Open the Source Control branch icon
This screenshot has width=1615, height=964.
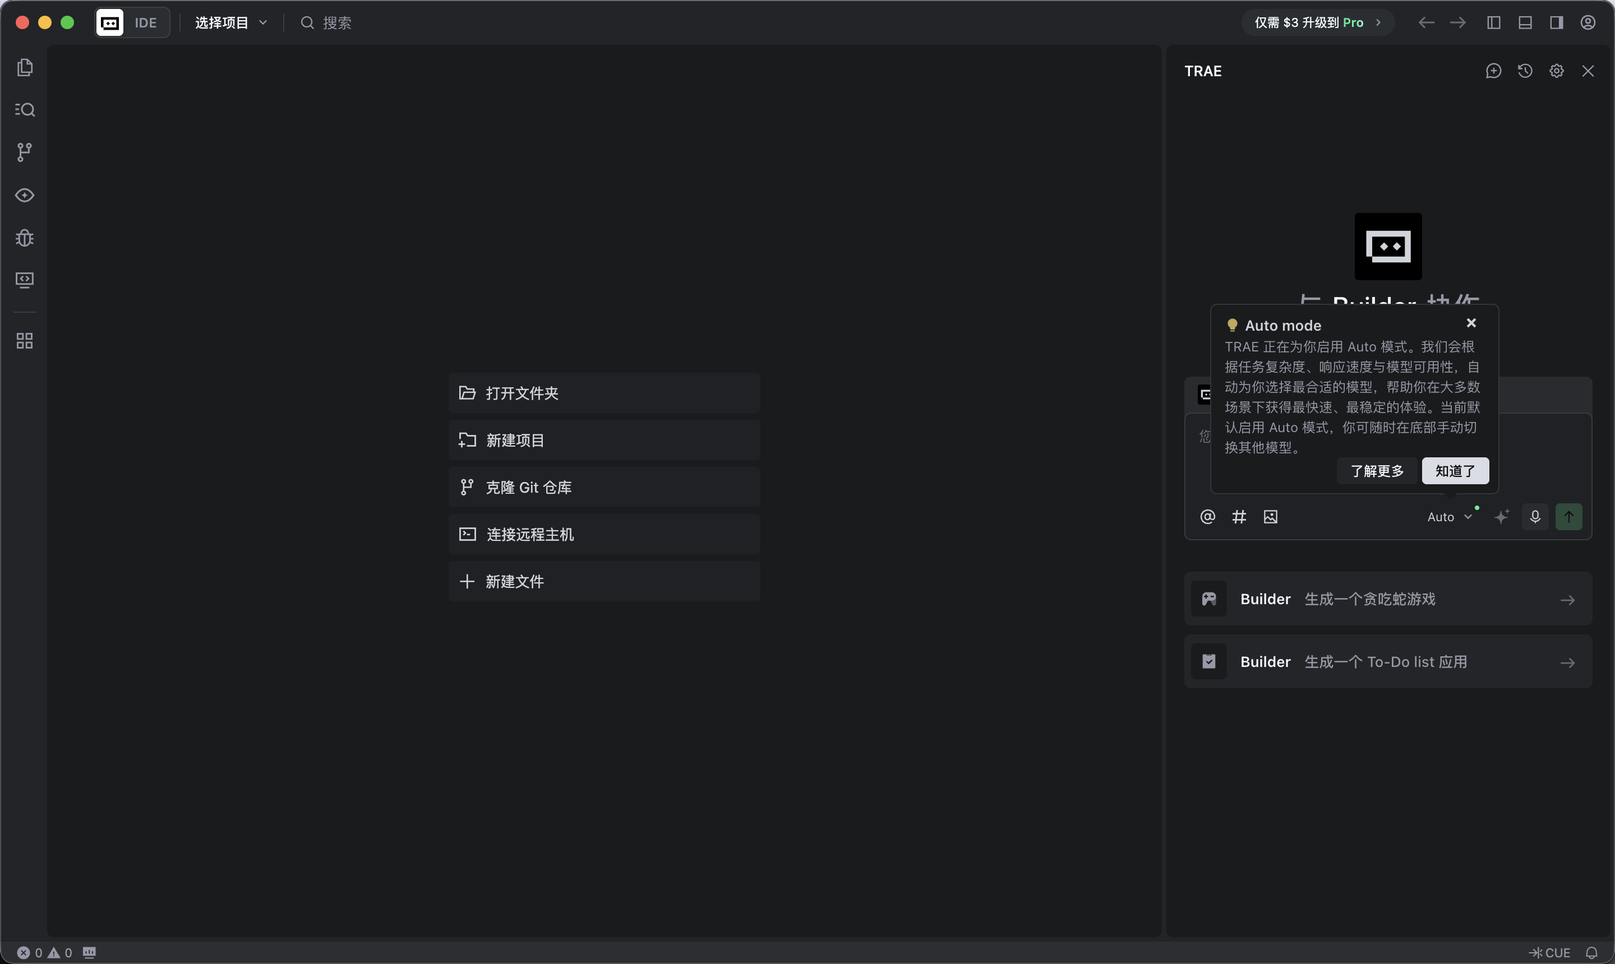click(x=25, y=152)
